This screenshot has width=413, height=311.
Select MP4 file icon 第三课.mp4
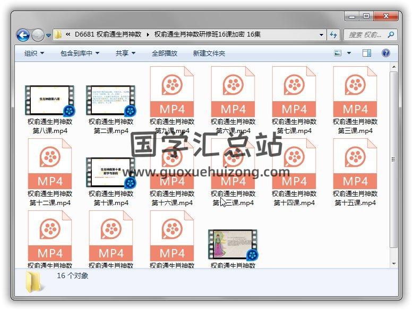[x=355, y=92]
